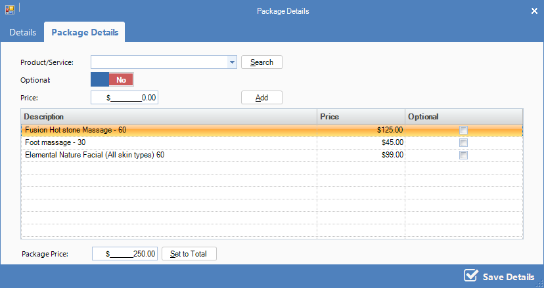
Task: Tick Optional for Elemental Nature Facial
Action: (x=463, y=155)
